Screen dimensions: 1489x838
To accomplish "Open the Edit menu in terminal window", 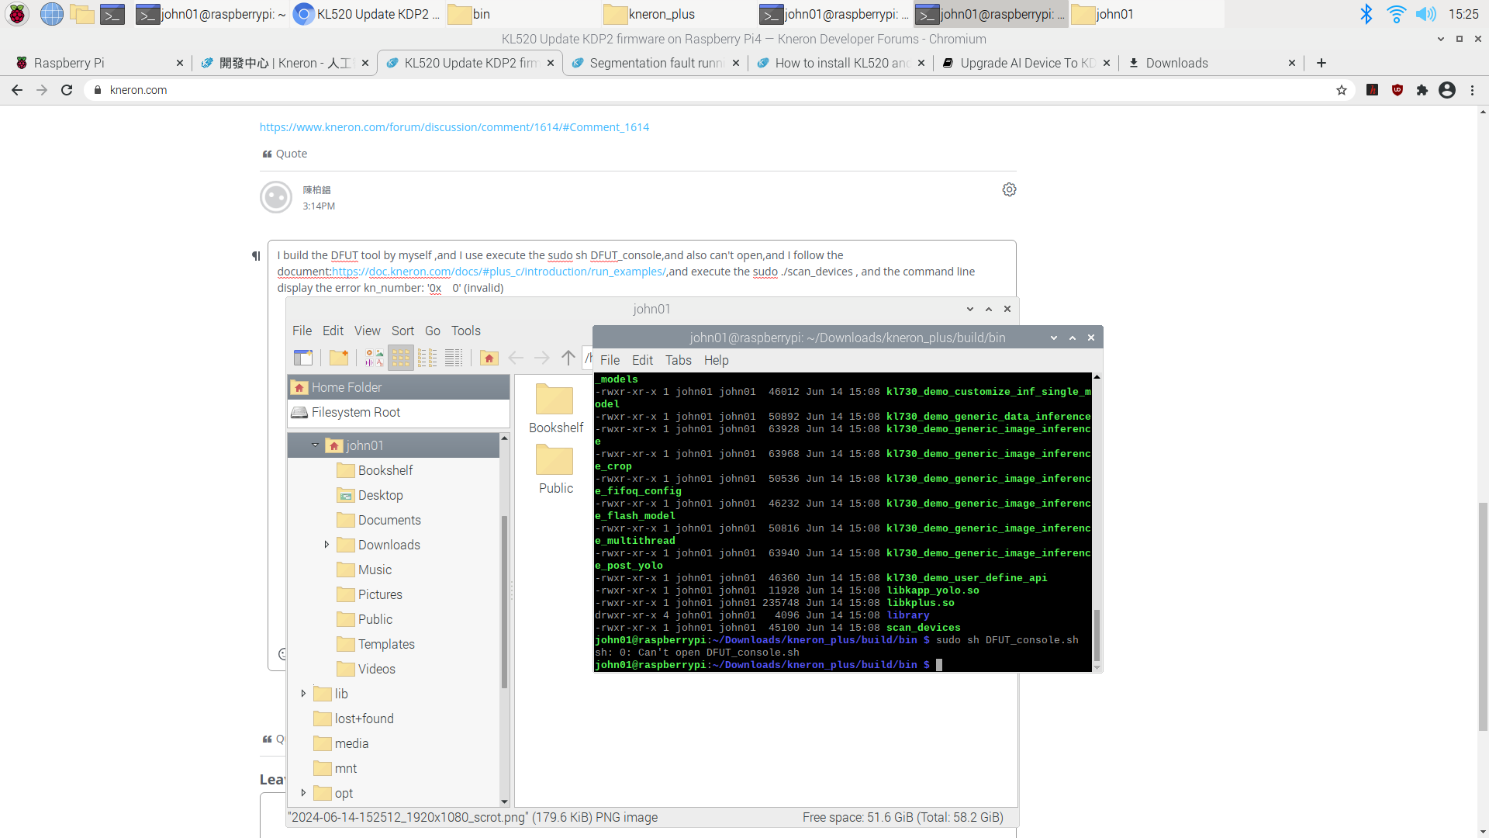I will click(x=642, y=360).
